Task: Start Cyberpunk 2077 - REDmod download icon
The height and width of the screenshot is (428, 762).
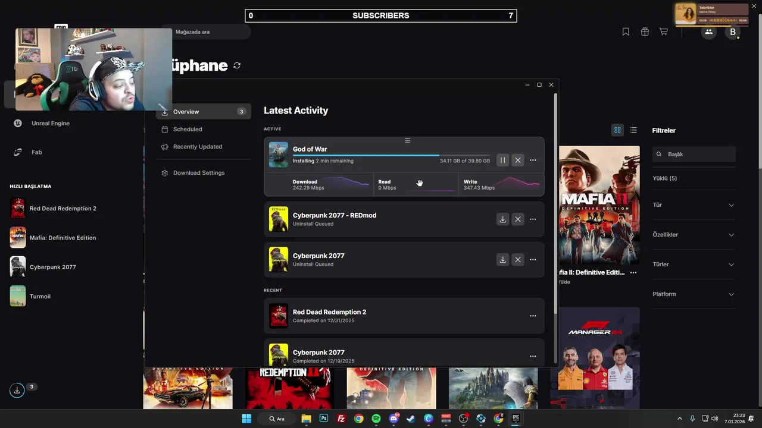Action: (x=502, y=219)
